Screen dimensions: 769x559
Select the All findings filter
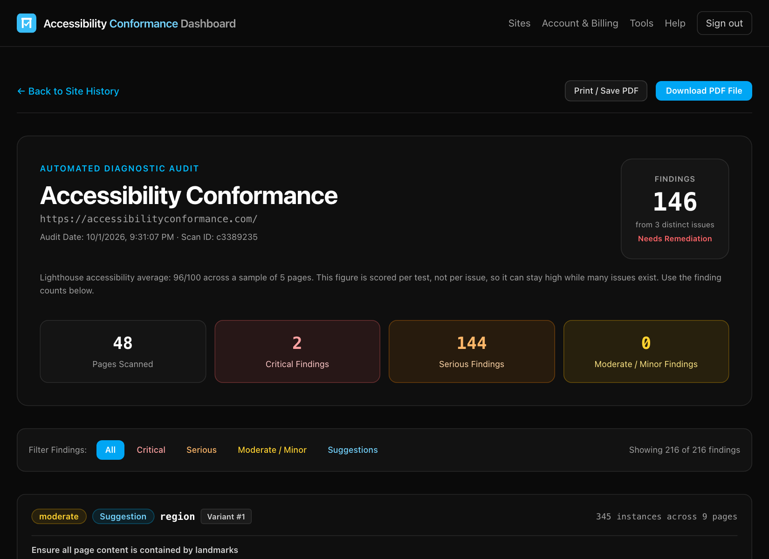(110, 450)
